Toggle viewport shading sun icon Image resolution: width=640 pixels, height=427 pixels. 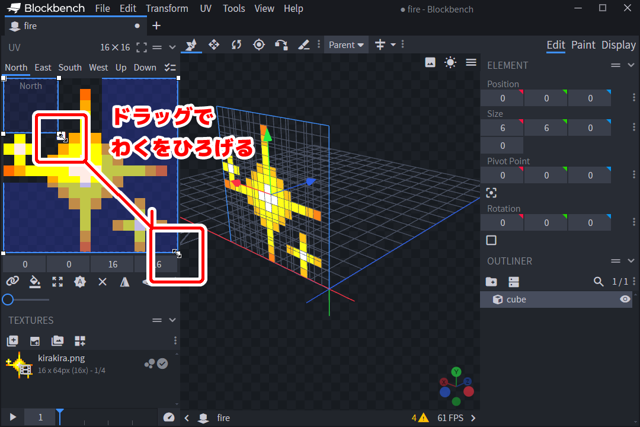450,62
